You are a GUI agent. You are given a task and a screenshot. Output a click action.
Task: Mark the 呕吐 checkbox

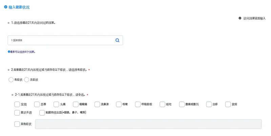162,104
